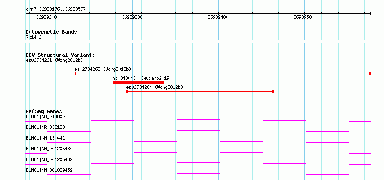384x180 pixels.
Task: Click left end marker of esv2734264
Action: pyautogui.click(x=127, y=92)
